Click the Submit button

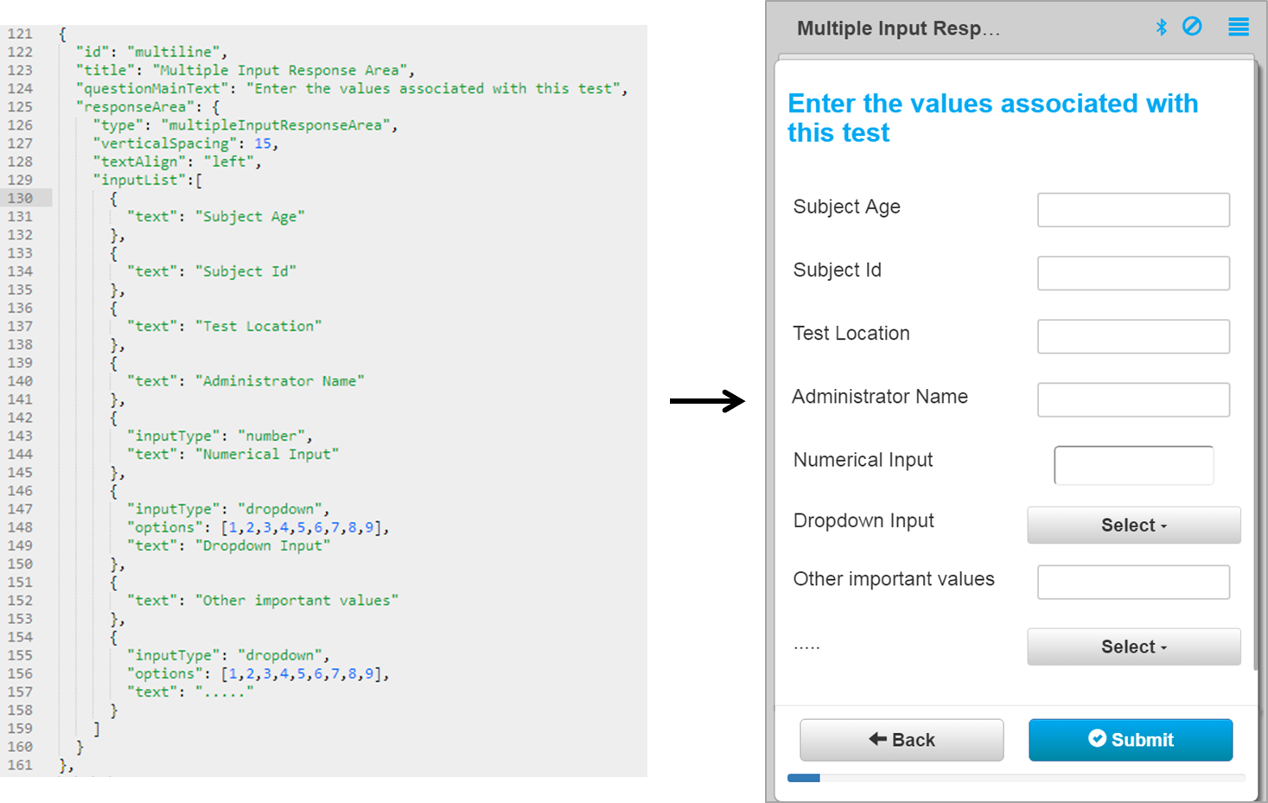pos(1130,740)
